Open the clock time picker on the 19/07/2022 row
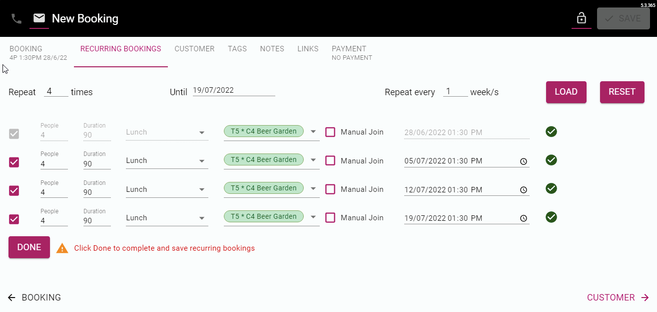 pyautogui.click(x=524, y=218)
